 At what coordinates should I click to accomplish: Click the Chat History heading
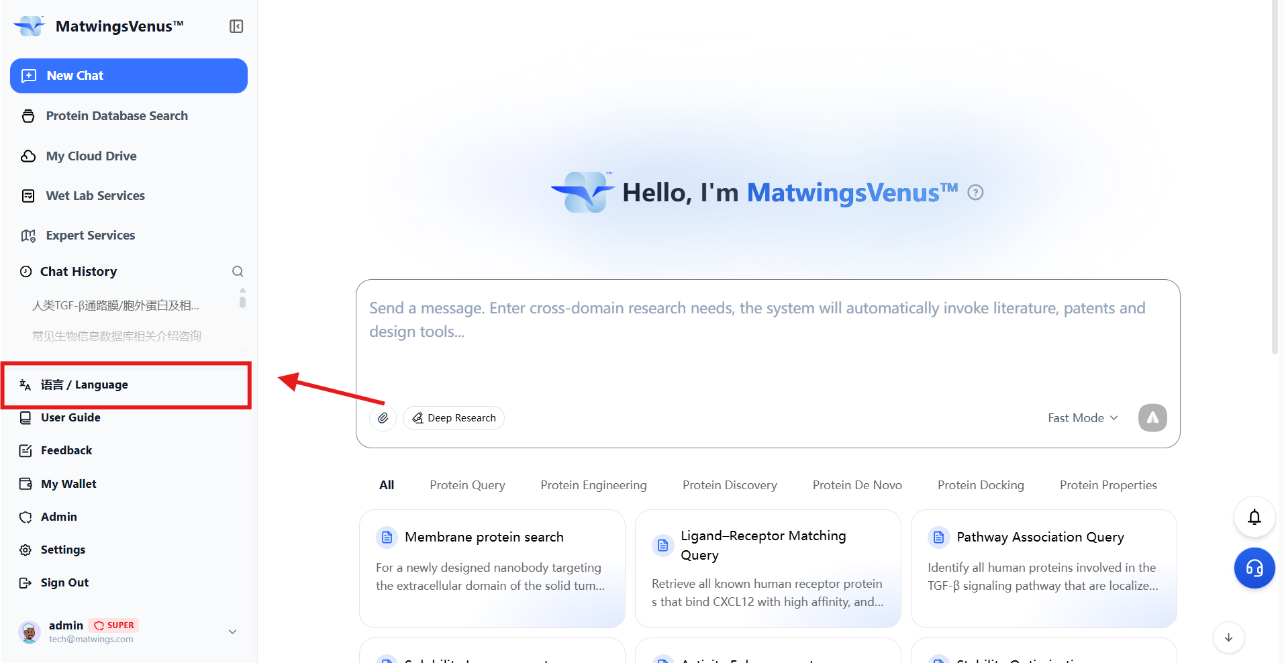coord(79,272)
